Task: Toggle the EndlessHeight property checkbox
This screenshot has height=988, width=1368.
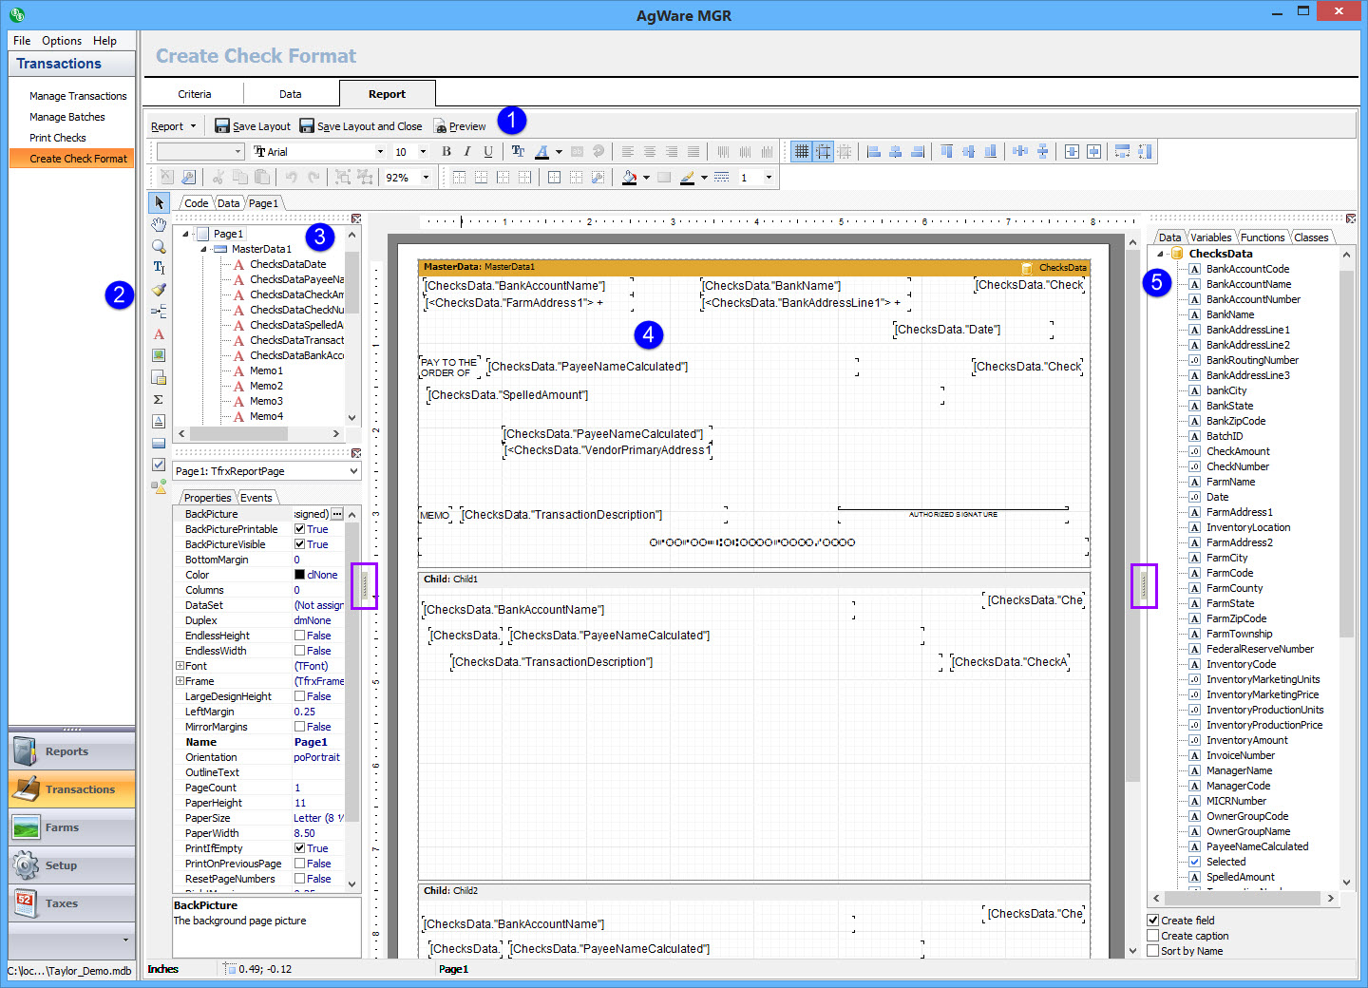Action: [x=300, y=636]
